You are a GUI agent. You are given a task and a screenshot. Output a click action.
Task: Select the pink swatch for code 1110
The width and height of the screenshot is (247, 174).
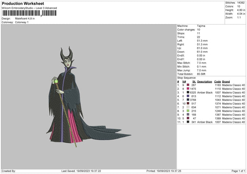tap(188, 89)
